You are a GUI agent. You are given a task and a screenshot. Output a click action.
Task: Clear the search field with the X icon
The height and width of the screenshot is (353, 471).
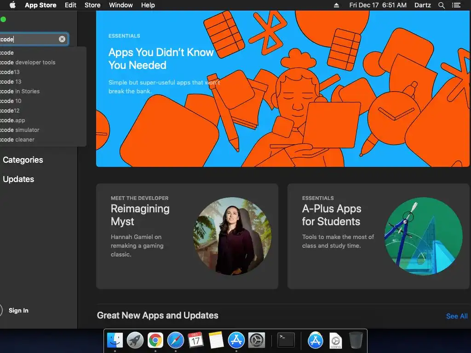pyautogui.click(x=62, y=39)
